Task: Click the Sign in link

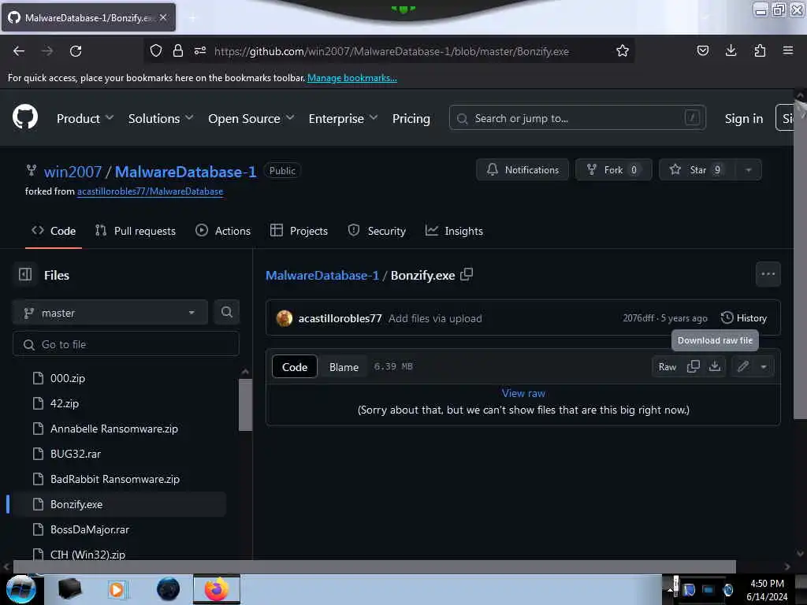Action: click(744, 118)
